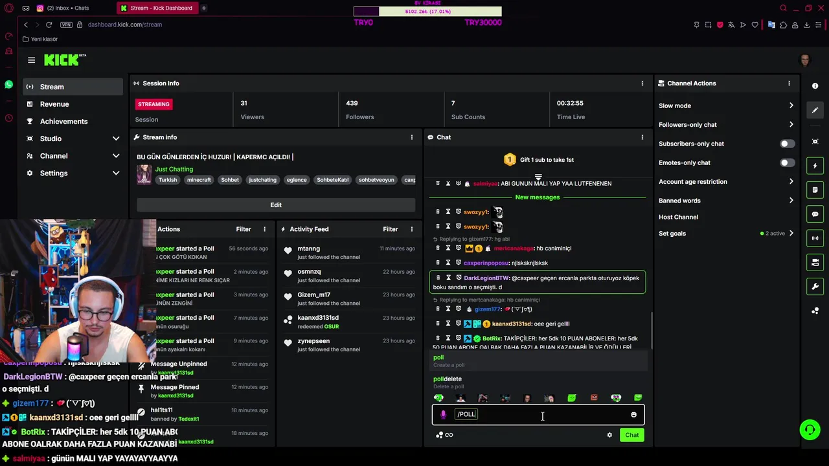Toggle the notes panel icon in right sidebar

tap(815, 190)
